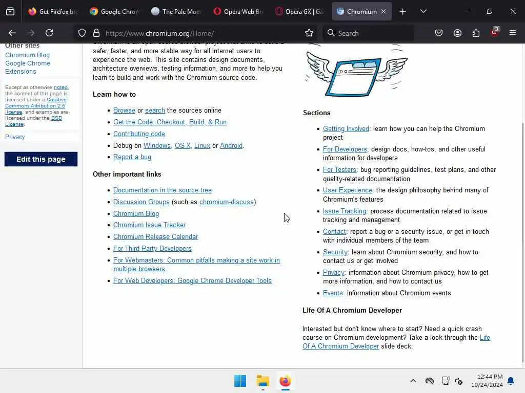Open Chromium Blog in sidebar
Image resolution: width=525 pixels, height=393 pixels.
[27, 55]
